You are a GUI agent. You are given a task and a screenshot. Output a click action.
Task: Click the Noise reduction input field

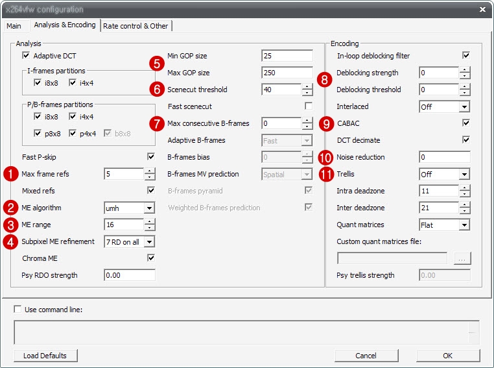pos(445,157)
